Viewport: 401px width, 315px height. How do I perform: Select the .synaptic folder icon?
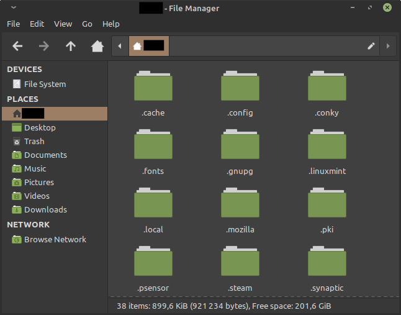click(x=327, y=261)
